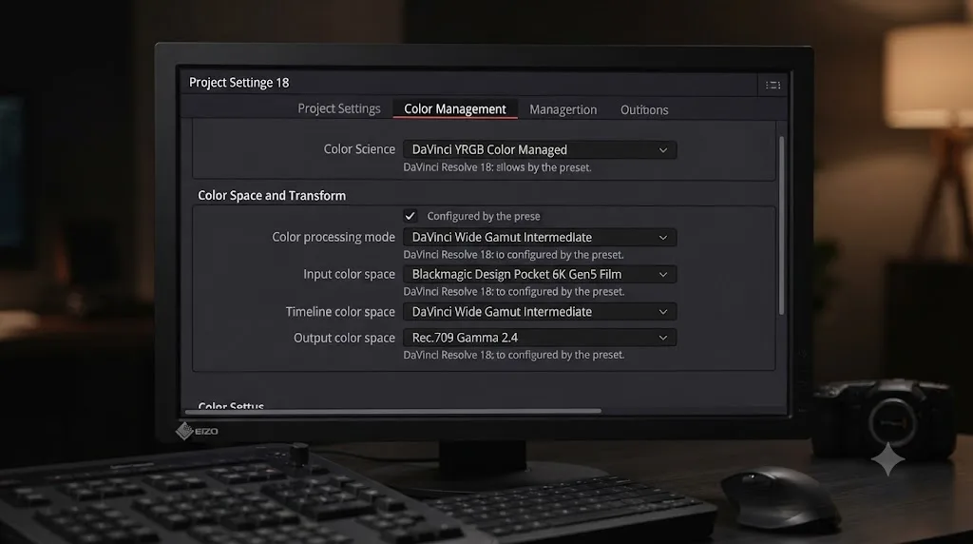Click the vertical scrollbar of the settings panel

click(x=781, y=225)
